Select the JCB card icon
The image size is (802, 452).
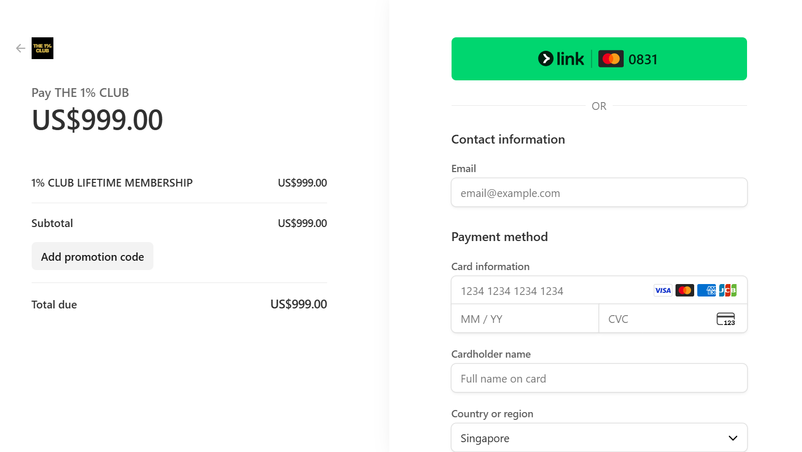coord(727,290)
